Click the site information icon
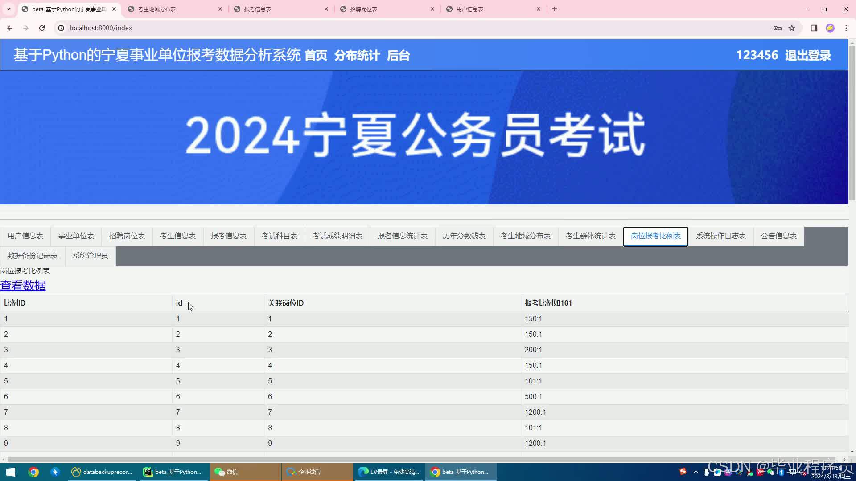 (62, 28)
